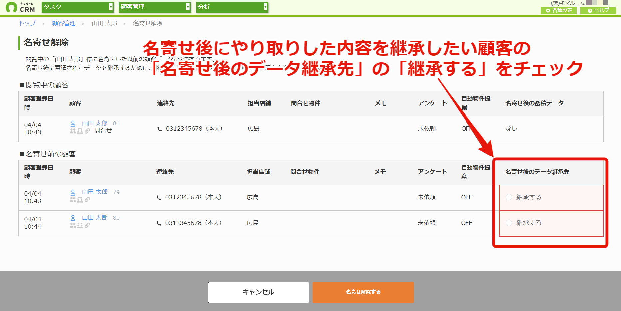Click 未依頼 survey status for customer 80

(427, 223)
